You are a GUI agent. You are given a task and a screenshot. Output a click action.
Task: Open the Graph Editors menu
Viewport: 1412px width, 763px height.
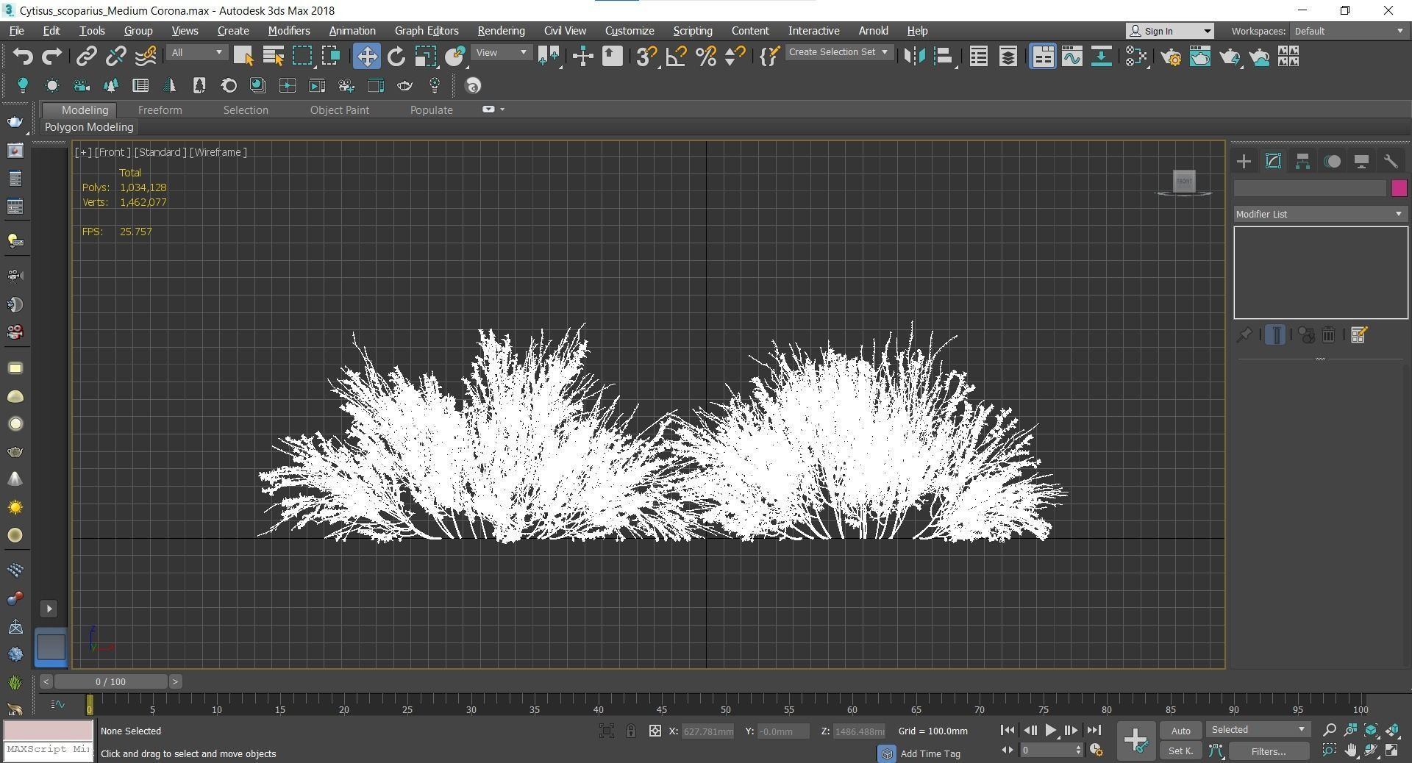pos(427,31)
